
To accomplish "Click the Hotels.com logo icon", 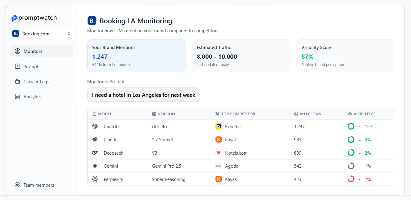I will point(219,153).
